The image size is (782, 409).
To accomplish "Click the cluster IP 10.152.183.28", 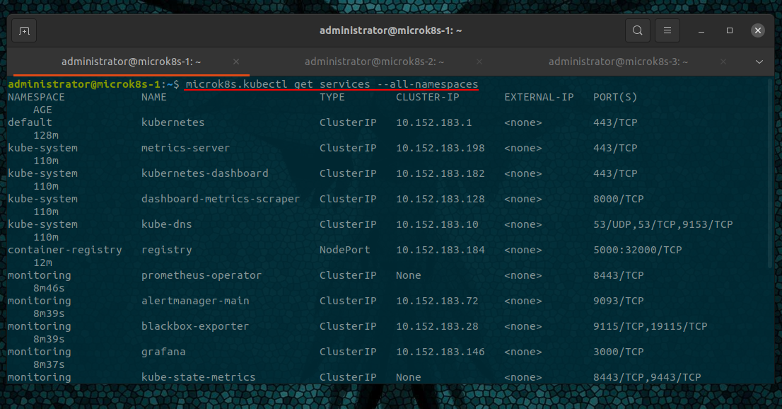I will pos(437,326).
